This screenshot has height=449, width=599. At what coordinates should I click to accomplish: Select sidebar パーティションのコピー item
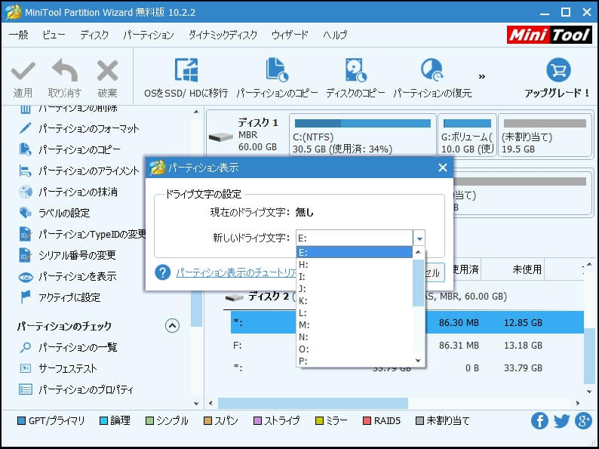click(x=69, y=149)
